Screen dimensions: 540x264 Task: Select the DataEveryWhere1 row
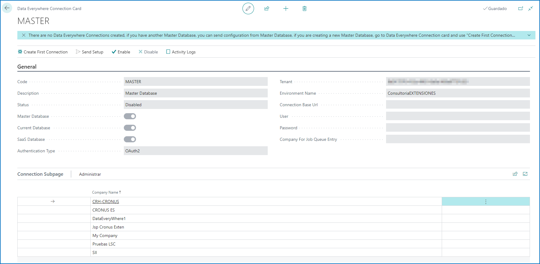(273, 218)
